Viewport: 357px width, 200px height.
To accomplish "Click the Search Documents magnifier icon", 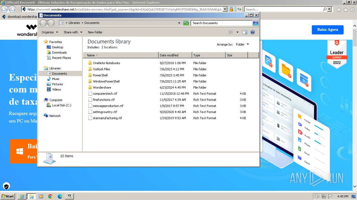I will click(x=255, y=23).
